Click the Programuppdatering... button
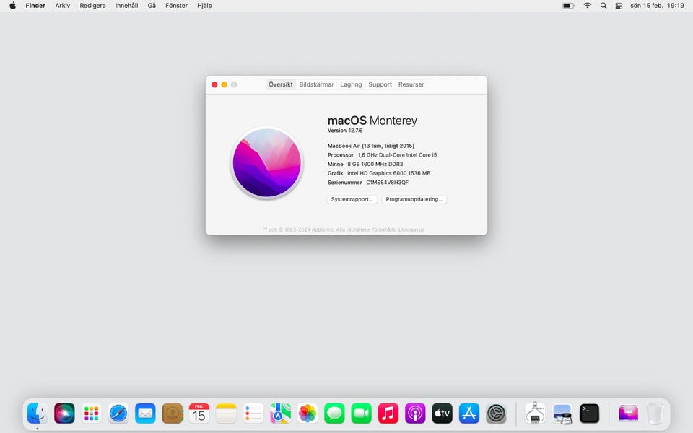Image resolution: width=693 pixels, height=433 pixels. 414,199
